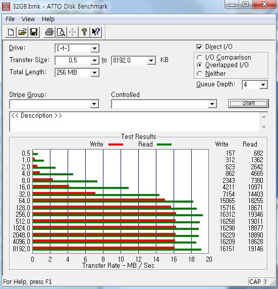278x289 pixels.
Task: Open the minimum Transfer Size 0,5 dropdown
Action: (x=95, y=61)
